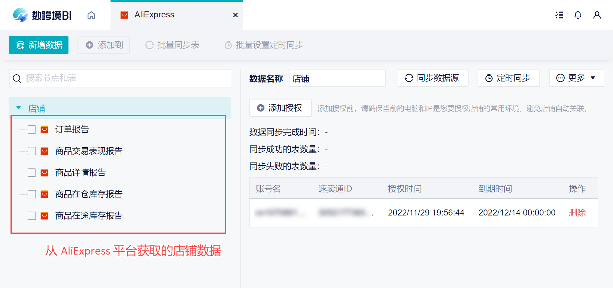613x288 pixels.
Task: Click the 数据同步完成时间 label
Action: [x=285, y=132]
